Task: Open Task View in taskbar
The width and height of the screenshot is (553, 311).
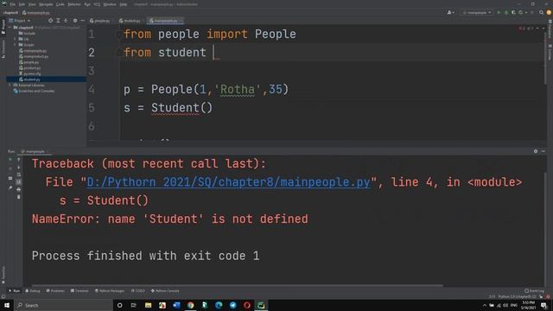Action: tap(134, 305)
